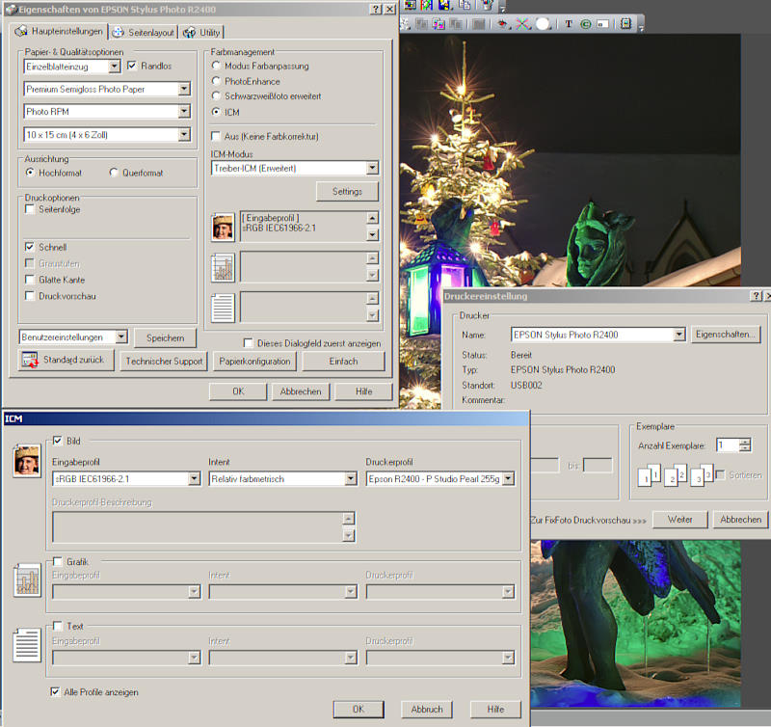Image resolution: width=771 pixels, height=727 pixels.
Task: Enable the Grafik checkbox in ICM dialog
Action: pos(58,561)
